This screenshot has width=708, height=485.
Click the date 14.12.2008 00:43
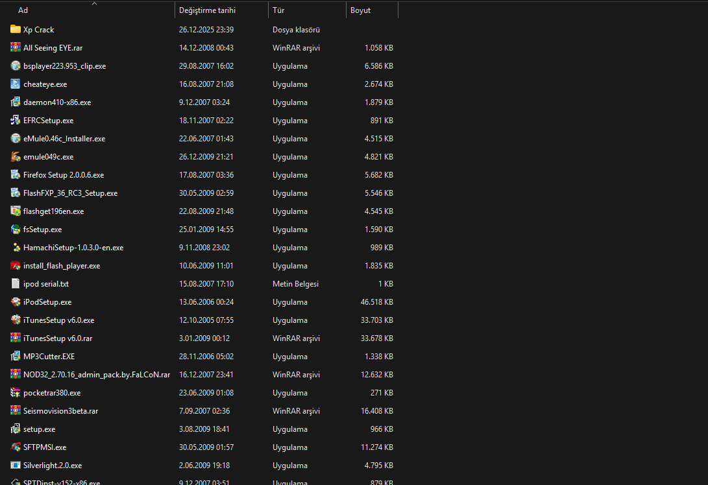(x=206, y=47)
